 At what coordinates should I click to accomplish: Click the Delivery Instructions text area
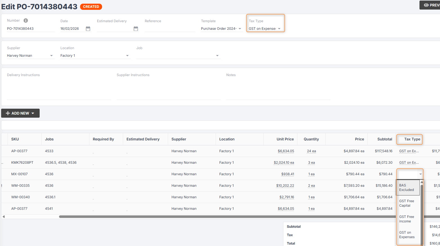point(59,89)
